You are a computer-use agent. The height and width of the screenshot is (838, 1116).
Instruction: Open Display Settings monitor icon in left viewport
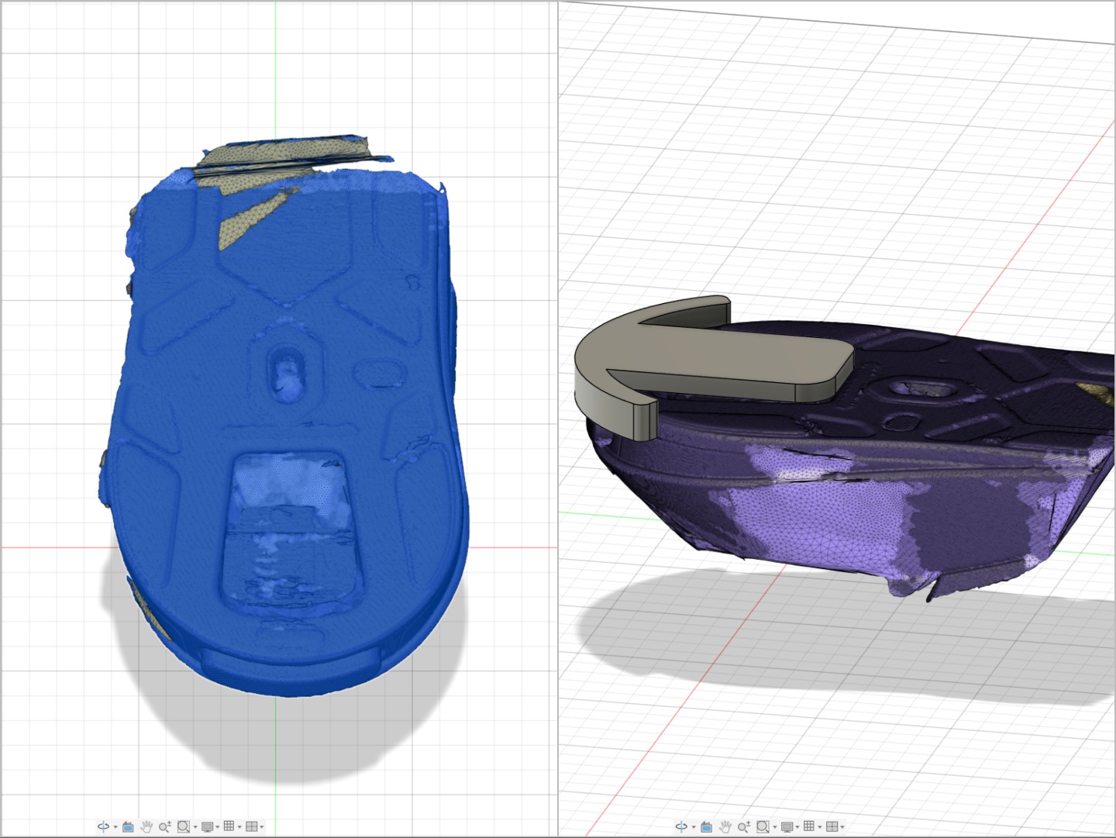(x=206, y=826)
